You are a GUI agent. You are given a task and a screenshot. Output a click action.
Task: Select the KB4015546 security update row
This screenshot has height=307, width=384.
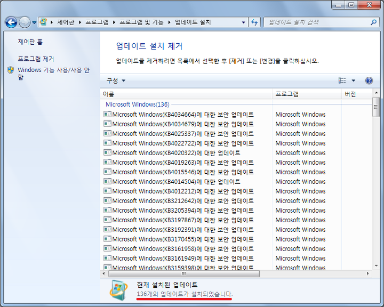pyautogui.click(x=236, y=172)
